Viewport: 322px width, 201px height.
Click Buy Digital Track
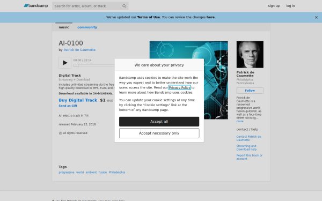pos(78,100)
